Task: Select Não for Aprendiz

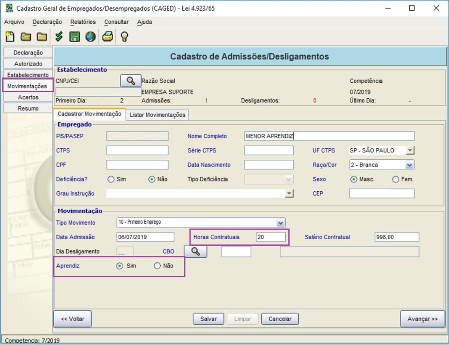Action: pos(157,266)
